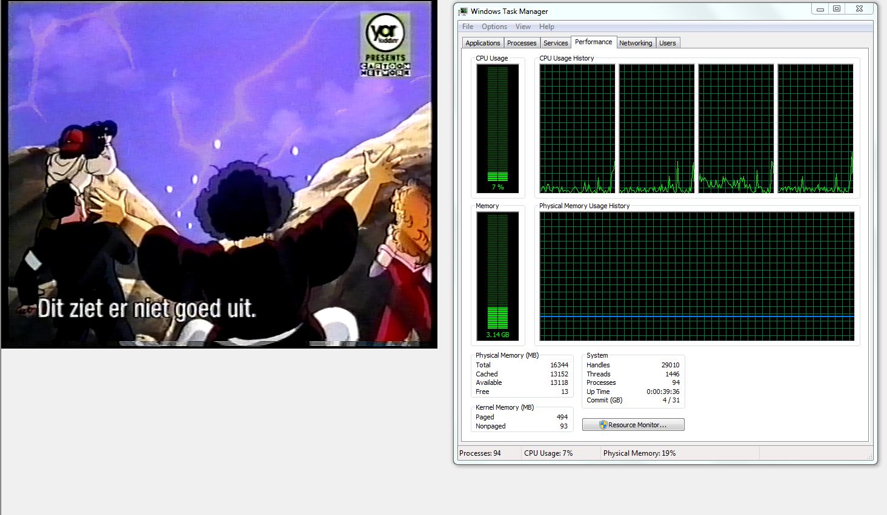Click the Windows Task Manager title text
The image size is (887, 515).
click(510, 11)
